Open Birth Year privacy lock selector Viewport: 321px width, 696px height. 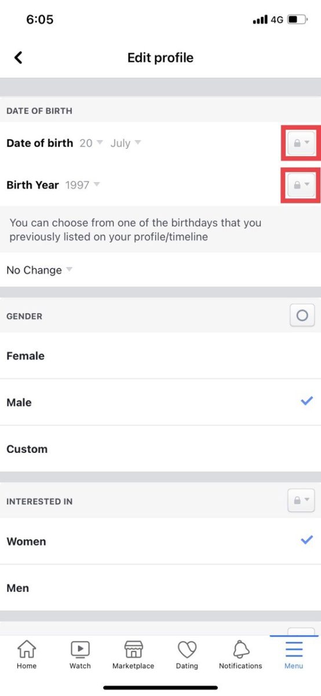(301, 185)
